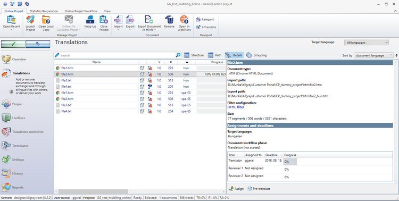Image resolution: width=399 pixels, height=201 pixels.
Task: Click the Reimport ribbon item
Action: click(x=205, y=19)
